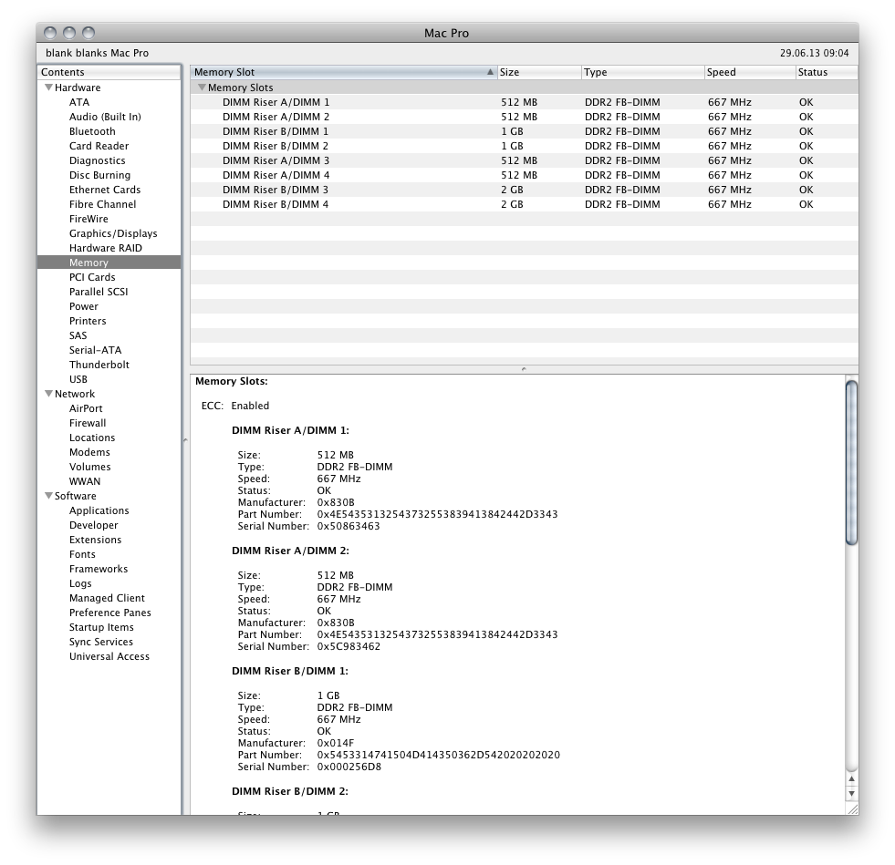This screenshot has height=865, width=895.
Task: Collapse the Software category triangle
Action: tap(49, 496)
